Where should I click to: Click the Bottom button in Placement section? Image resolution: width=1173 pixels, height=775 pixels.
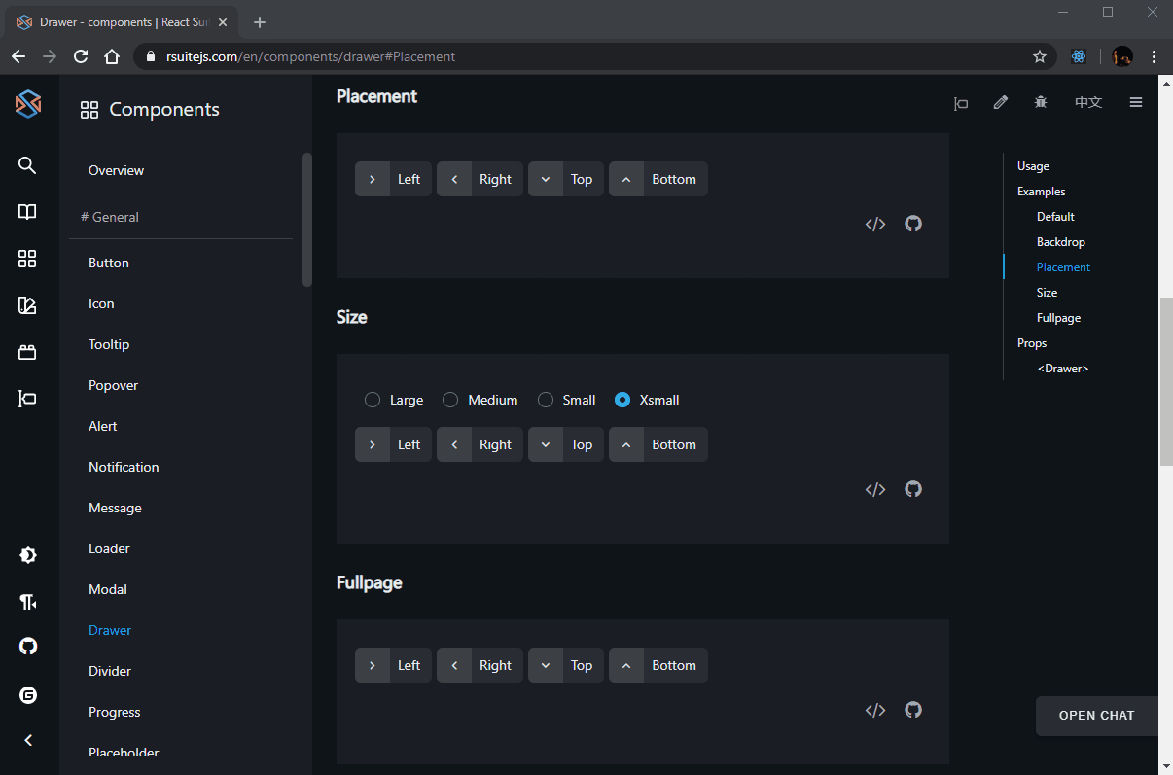(x=658, y=179)
